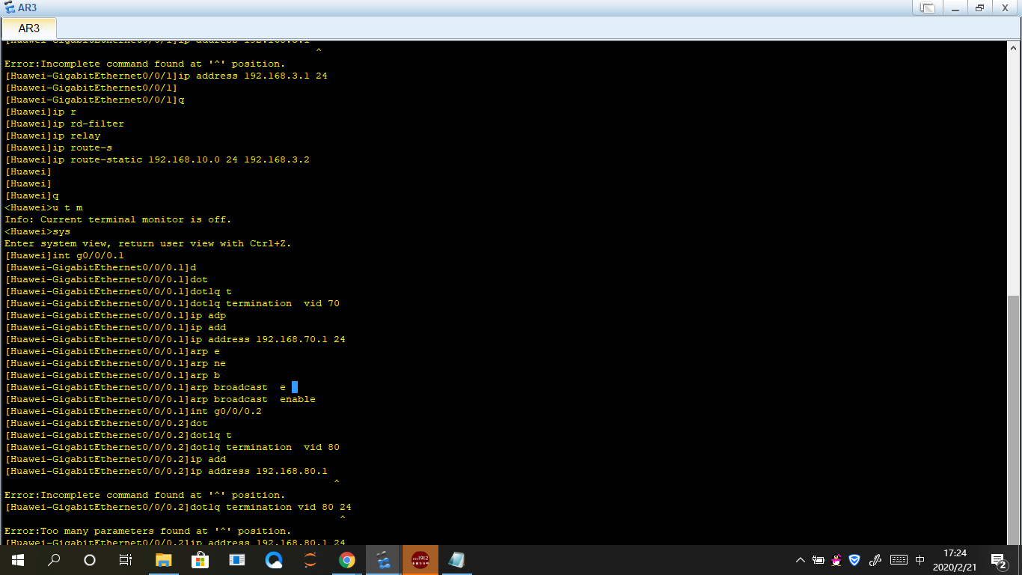Click the highlighted cursor after 'arp broadcast e'
The height and width of the screenshot is (575, 1022).
click(295, 387)
